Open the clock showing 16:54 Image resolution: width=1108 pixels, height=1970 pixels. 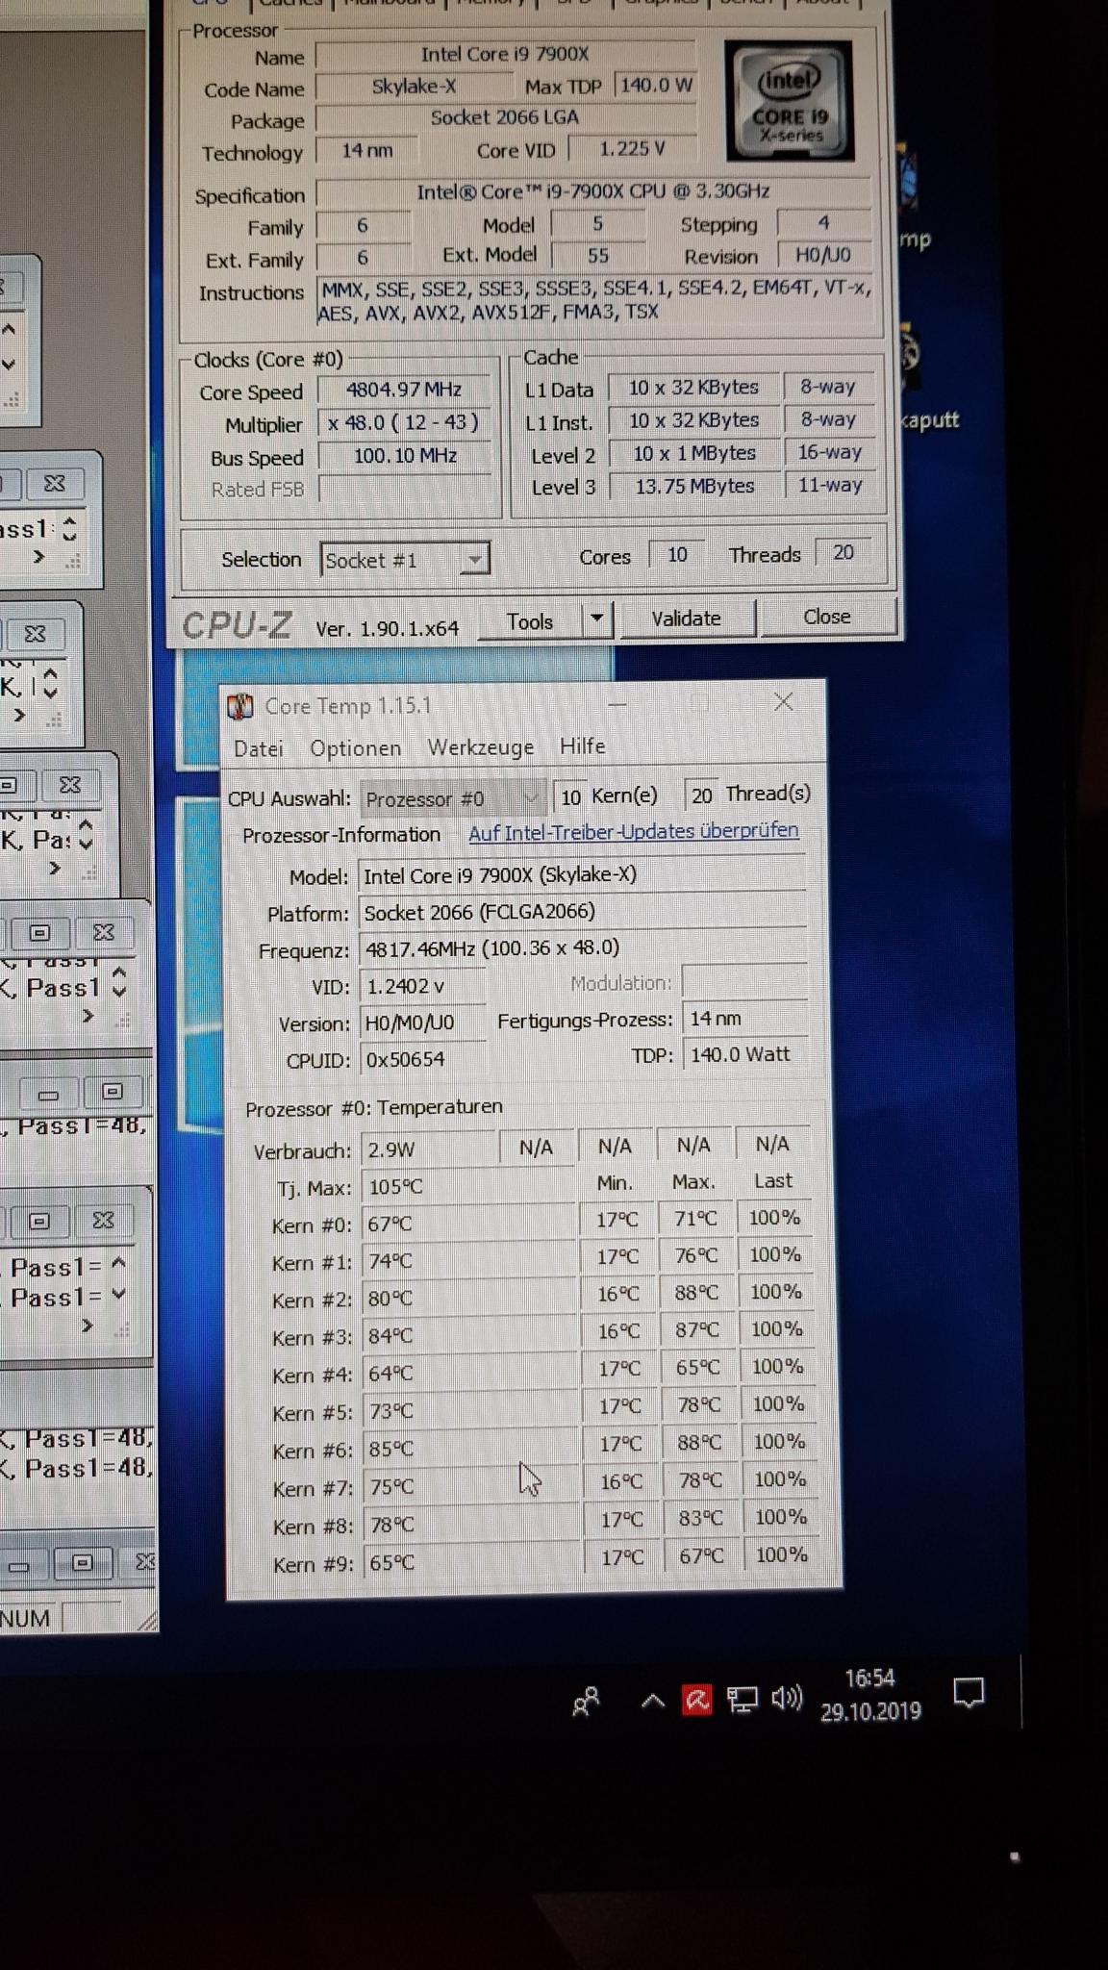[x=870, y=1694]
